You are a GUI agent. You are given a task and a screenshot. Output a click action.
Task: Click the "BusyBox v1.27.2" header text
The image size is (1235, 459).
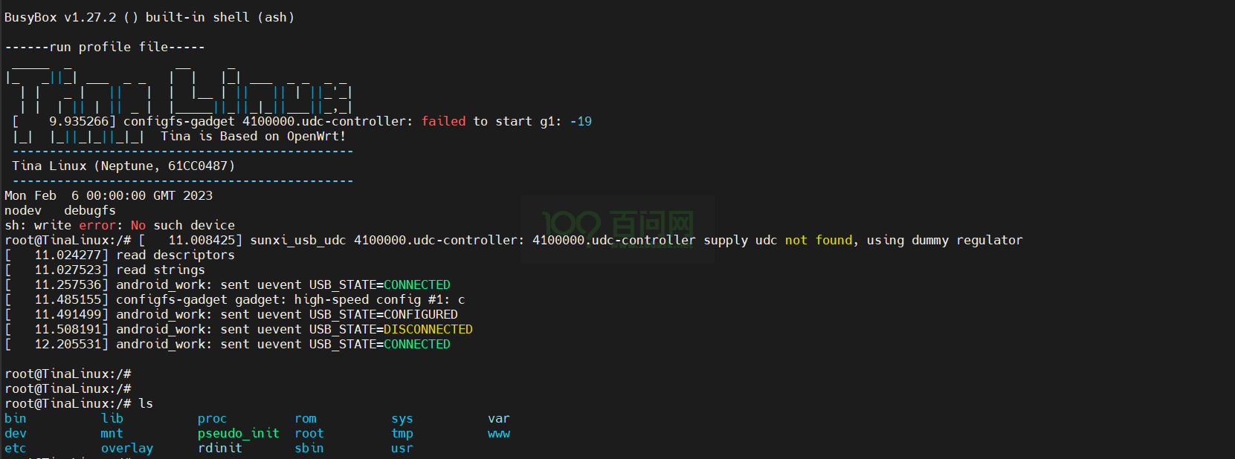coord(59,17)
